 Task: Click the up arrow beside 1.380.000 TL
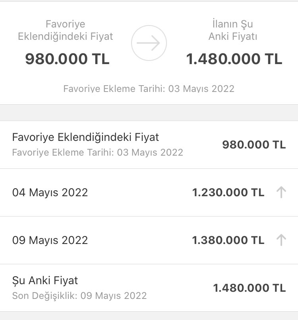[x=281, y=240]
